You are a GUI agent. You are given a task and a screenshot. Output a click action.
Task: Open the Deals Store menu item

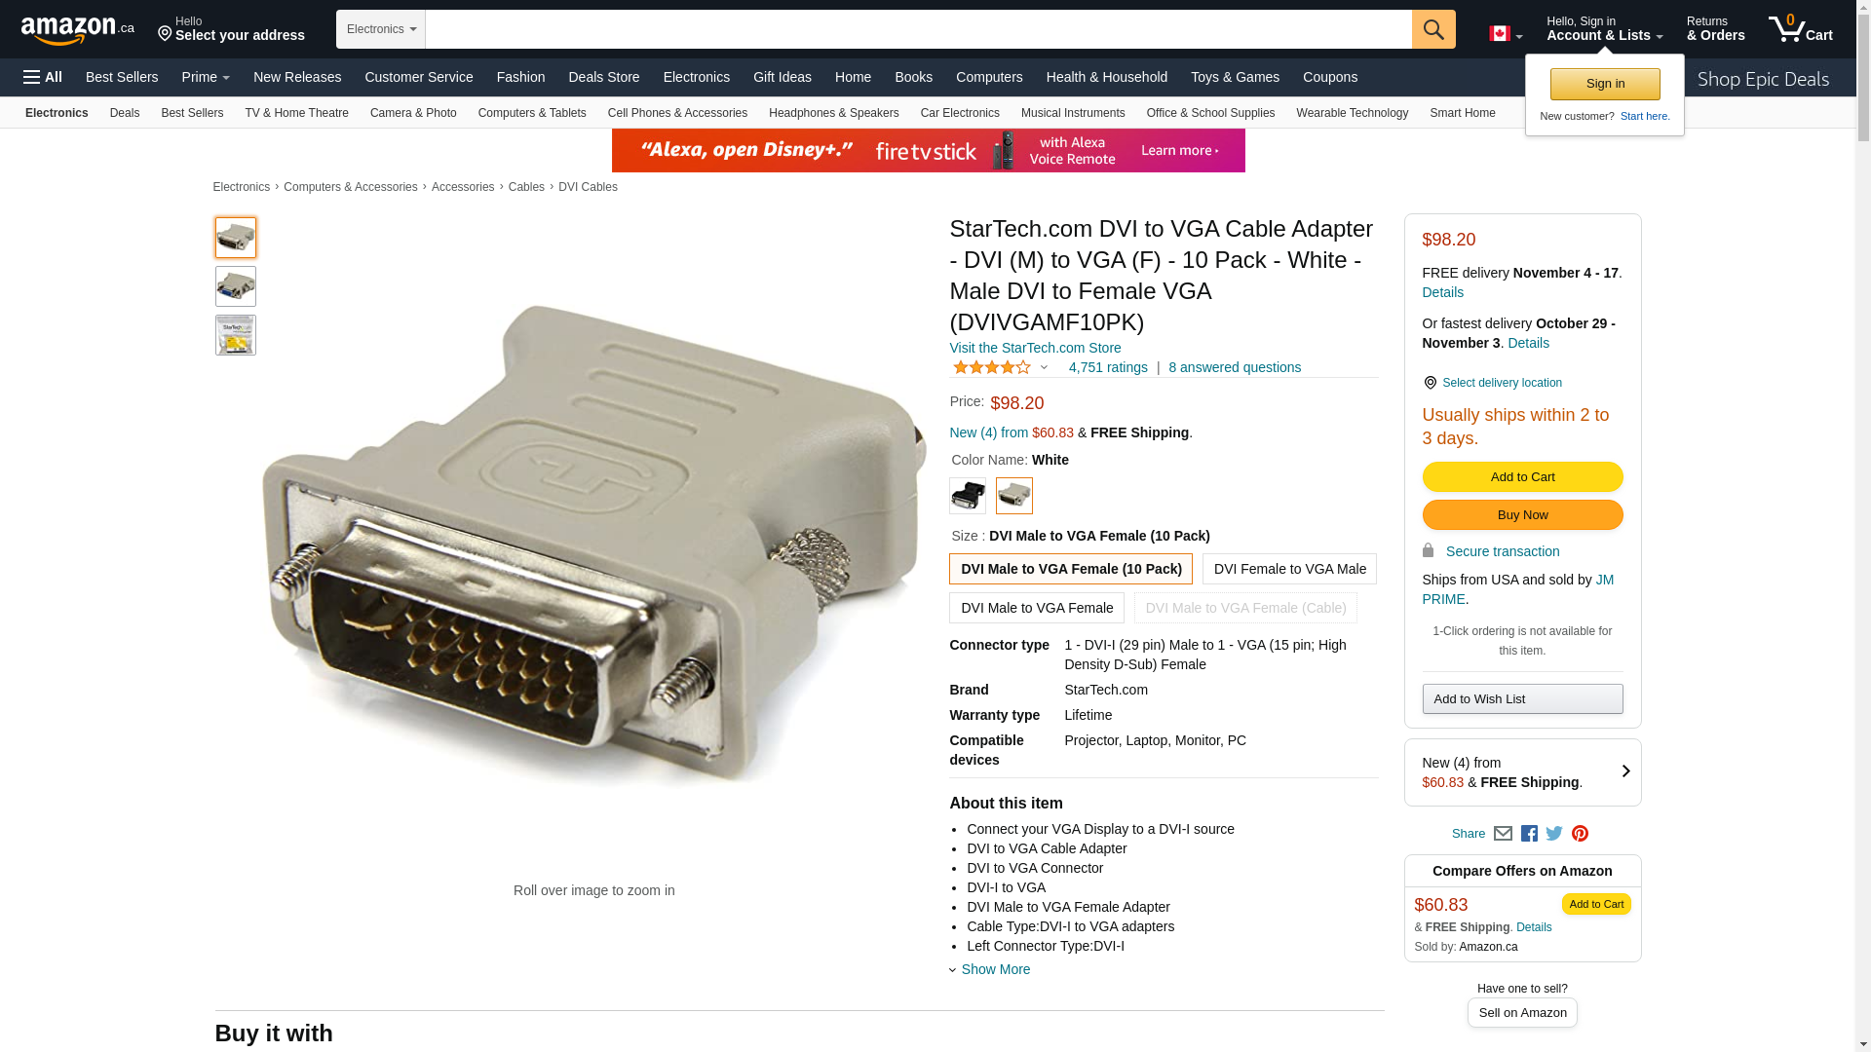(x=603, y=77)
